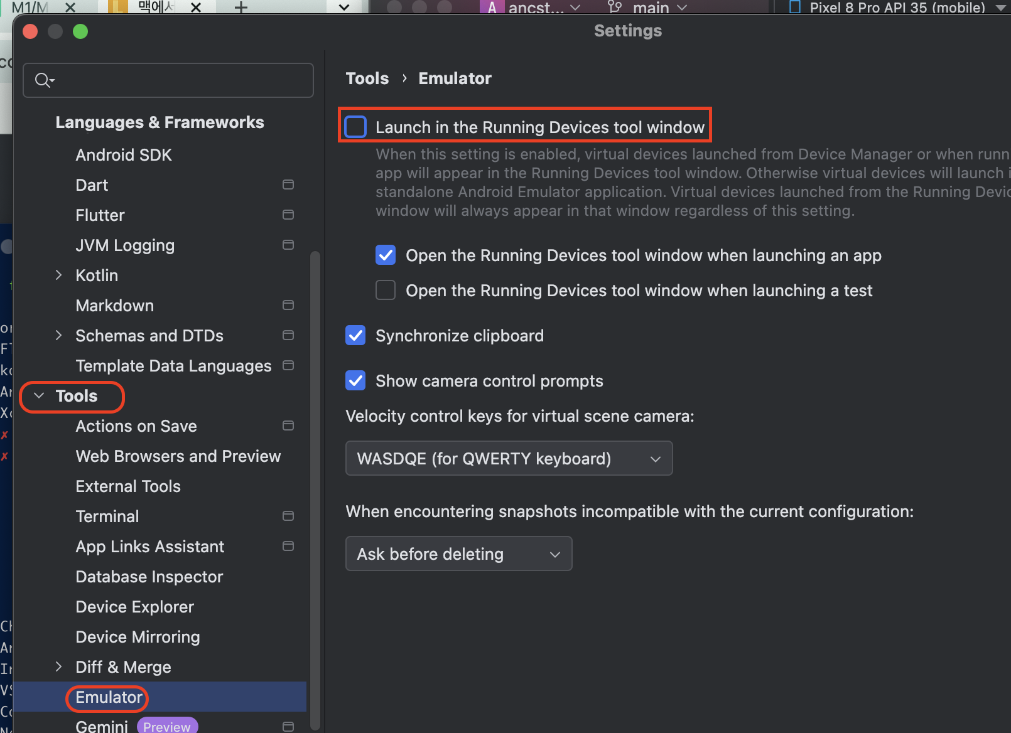This screenshot has width=1011, height=733.
Task: Open Device Mirroring settings
Action: [138, 636]
